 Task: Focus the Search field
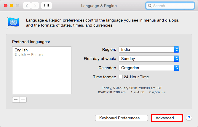click(170, 6)
